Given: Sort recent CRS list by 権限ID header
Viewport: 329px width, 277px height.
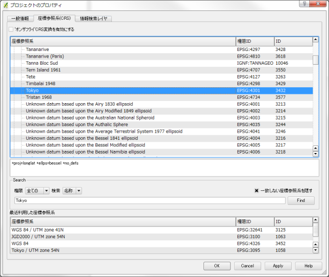Looking at the screenshot, I should coord(255,222).
